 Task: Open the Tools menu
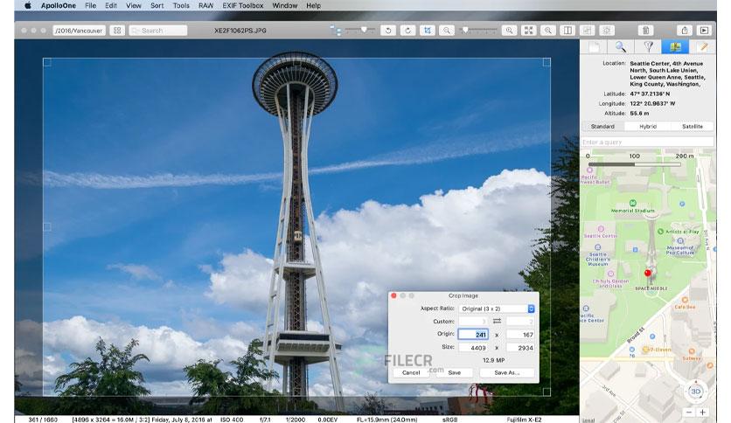pyautogui.click(x=181, y=5)
